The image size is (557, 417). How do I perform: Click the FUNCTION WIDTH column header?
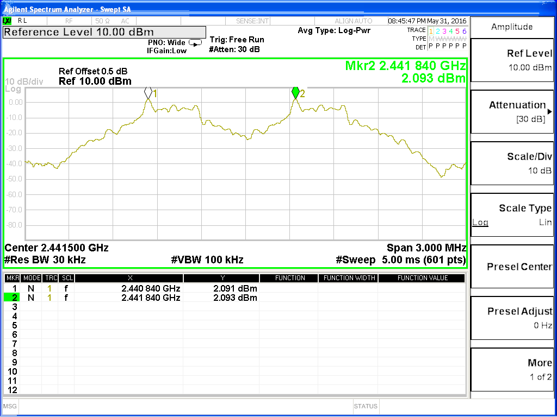349,279
